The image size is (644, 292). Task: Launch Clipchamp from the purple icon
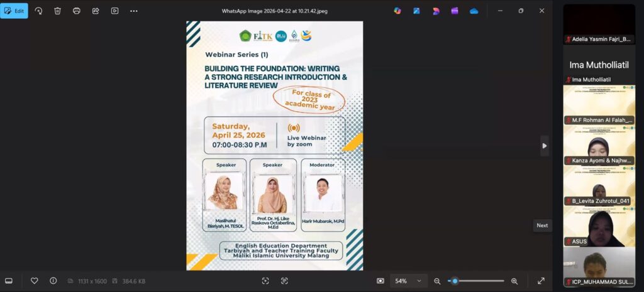[x=454, y=11]
